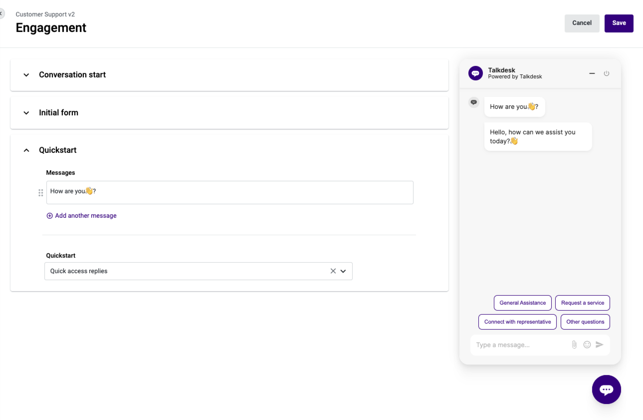Screen dimensions: 643x420
Task: Click the power icon to end chat
Action: (x=607, y=73)
